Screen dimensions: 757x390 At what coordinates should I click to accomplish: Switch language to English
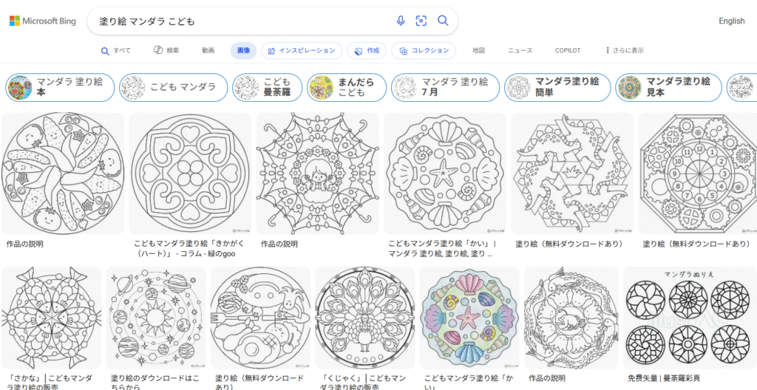pyautogui.click(x=731, y=21)
